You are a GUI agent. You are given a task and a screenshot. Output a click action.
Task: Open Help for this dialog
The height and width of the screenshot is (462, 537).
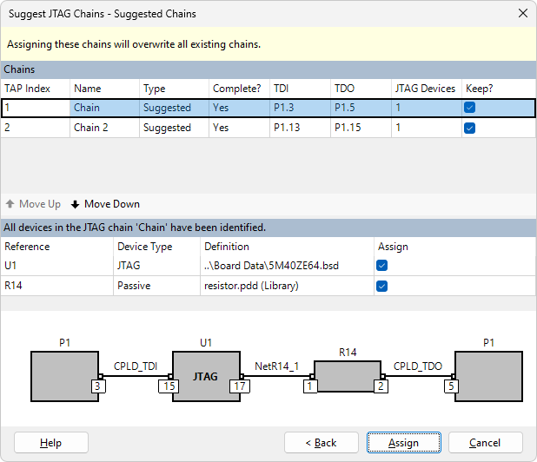click(x=50, y=443)
